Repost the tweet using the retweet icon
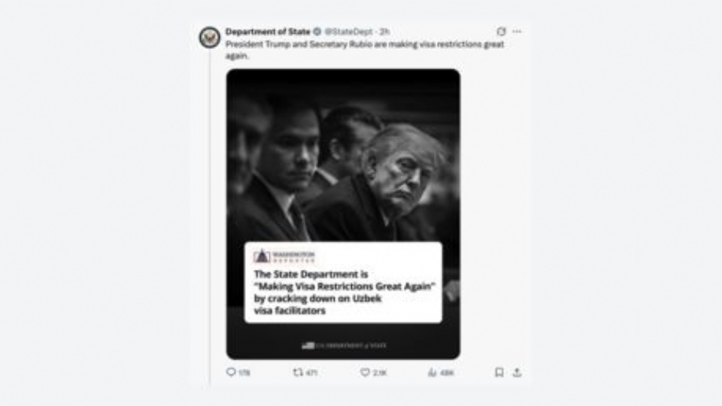 [298, 372]
